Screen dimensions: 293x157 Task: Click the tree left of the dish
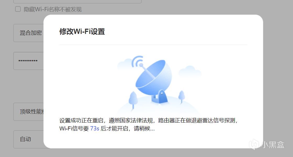(133, 100)
